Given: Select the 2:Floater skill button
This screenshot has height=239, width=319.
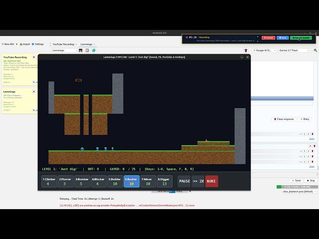Looking at the screenshot, I should [x=66, y=181].
